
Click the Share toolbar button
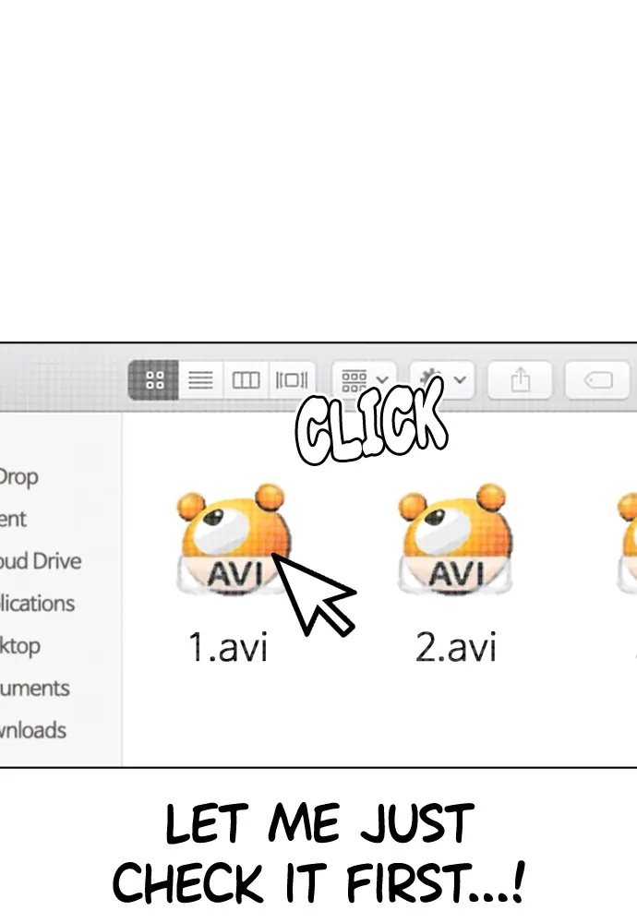coord(520,379)
